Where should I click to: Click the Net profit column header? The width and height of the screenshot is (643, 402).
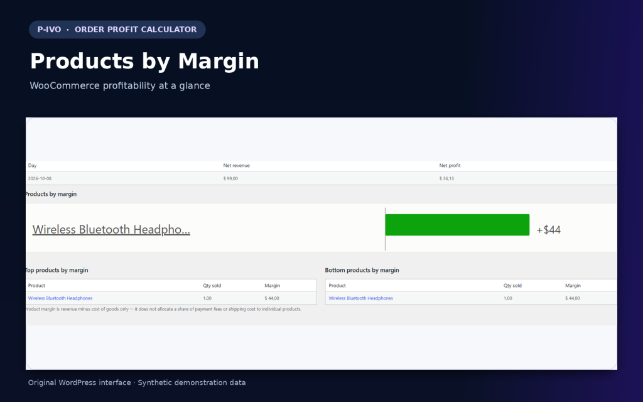pyautogui.click(x=450, y=166)
